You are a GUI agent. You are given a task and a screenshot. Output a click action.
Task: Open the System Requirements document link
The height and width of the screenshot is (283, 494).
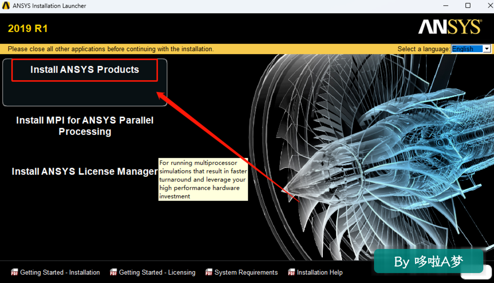click(246, 272)
